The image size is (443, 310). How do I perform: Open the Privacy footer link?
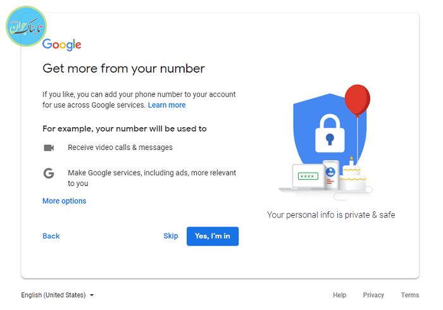(x=373, y=295)
